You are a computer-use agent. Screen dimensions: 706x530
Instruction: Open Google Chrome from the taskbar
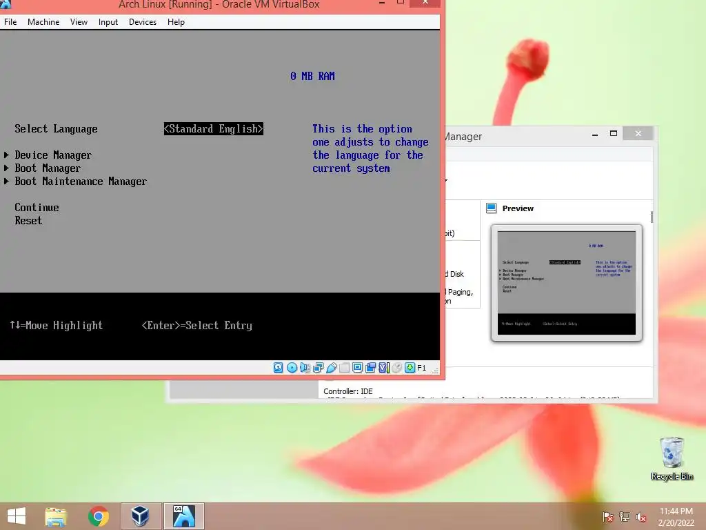98,516
